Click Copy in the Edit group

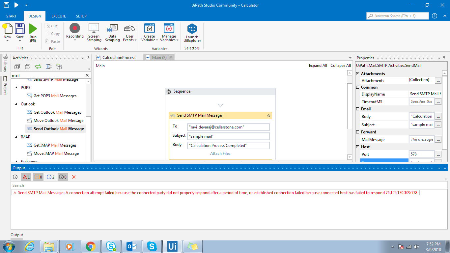coord(52,34)
